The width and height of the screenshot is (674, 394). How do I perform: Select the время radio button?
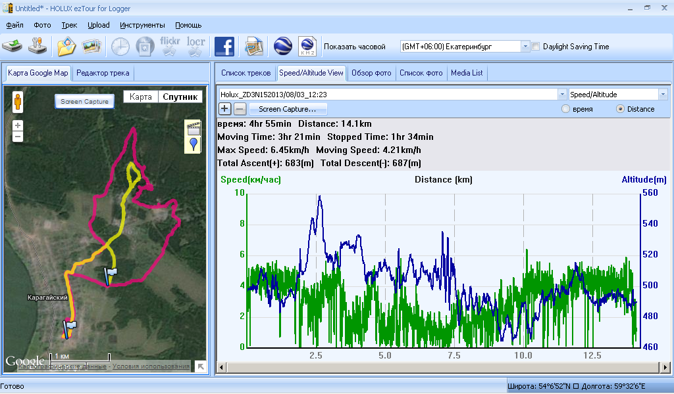[x=565, y=109]
